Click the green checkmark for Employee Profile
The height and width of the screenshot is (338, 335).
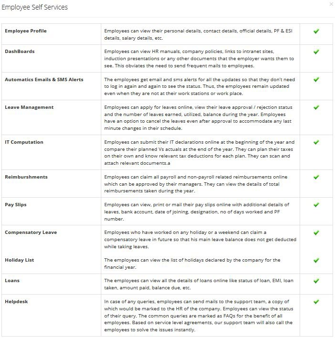coord(316,31)
